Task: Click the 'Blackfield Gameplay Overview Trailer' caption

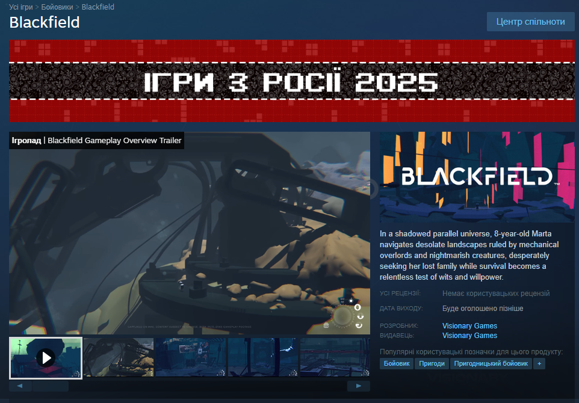Action: point(114,141)
